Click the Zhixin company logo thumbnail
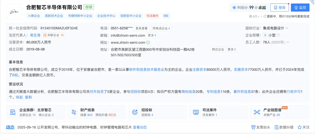This screenshot has height=134, width=315. point(14,11)
